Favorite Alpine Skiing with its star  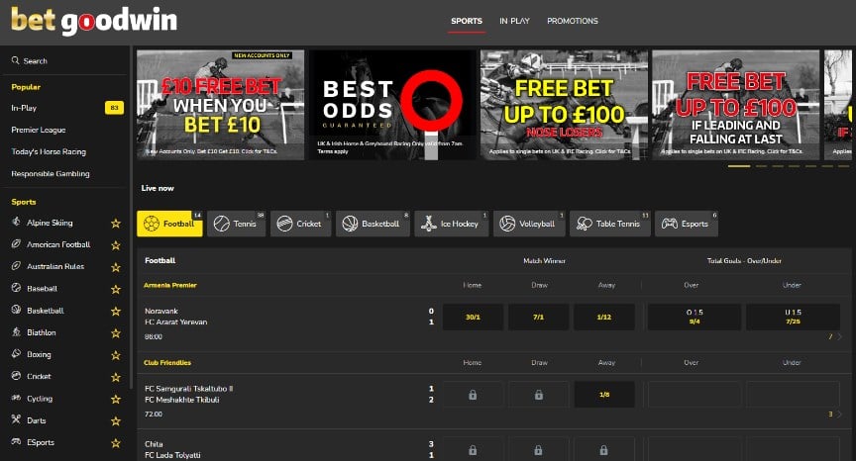(116, 223)
